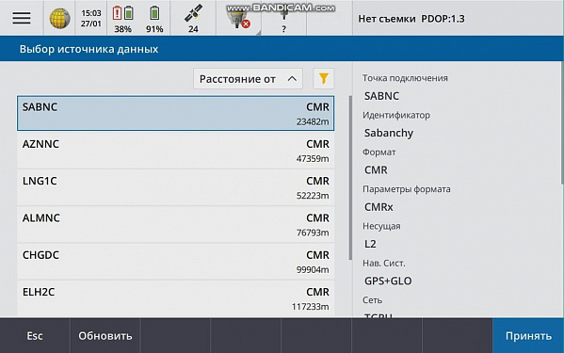Click the distance 23482m in SABNC row
564x353 pixels.
pyautogui.click(x=313, y=121)
